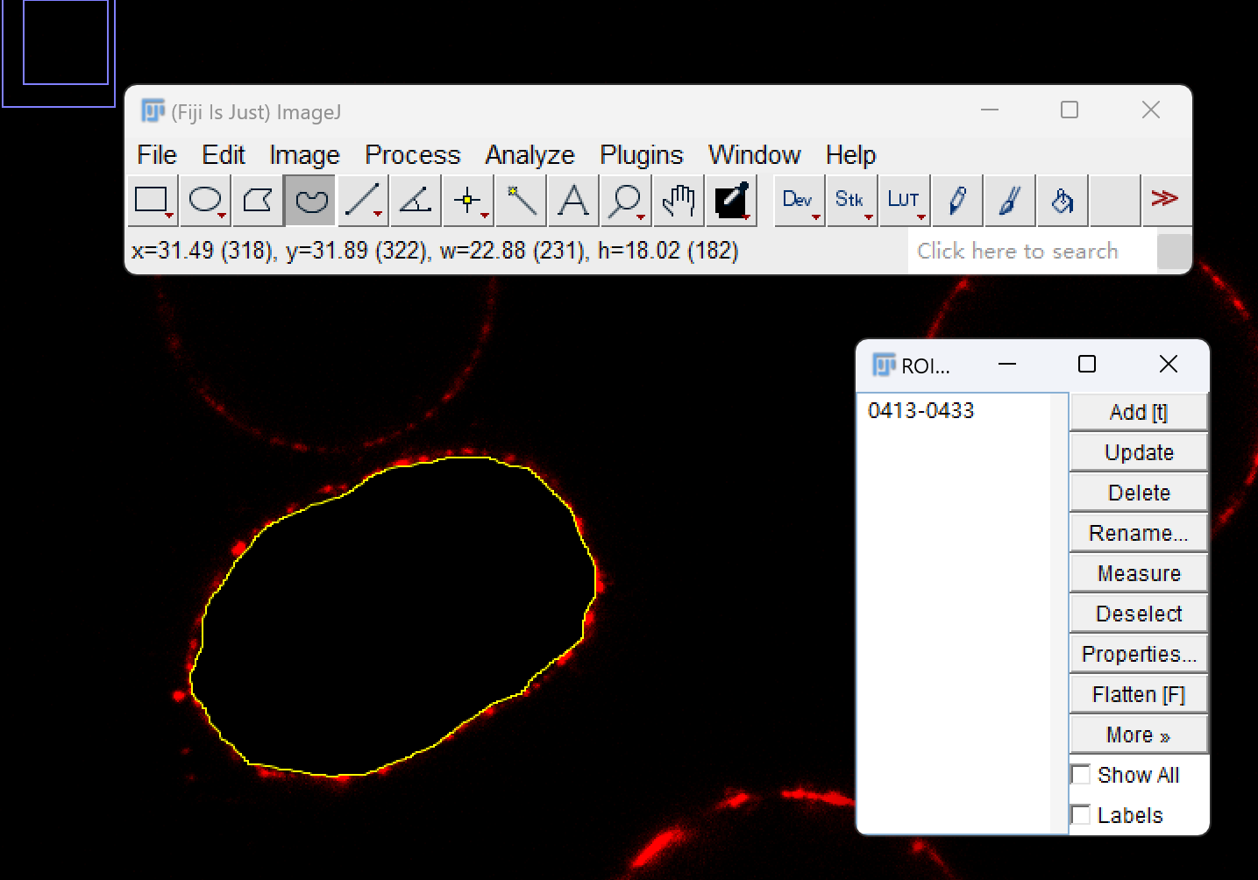This screenshot has width=1258, height=880.
Task: Click the Color picker tool
Action: tap(731, 201)
